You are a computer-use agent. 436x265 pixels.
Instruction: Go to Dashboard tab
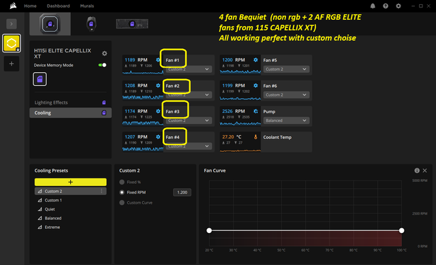coord(58,6)
